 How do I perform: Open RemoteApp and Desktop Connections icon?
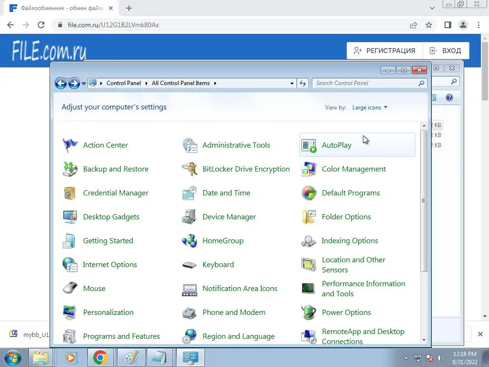pos(309,336)
